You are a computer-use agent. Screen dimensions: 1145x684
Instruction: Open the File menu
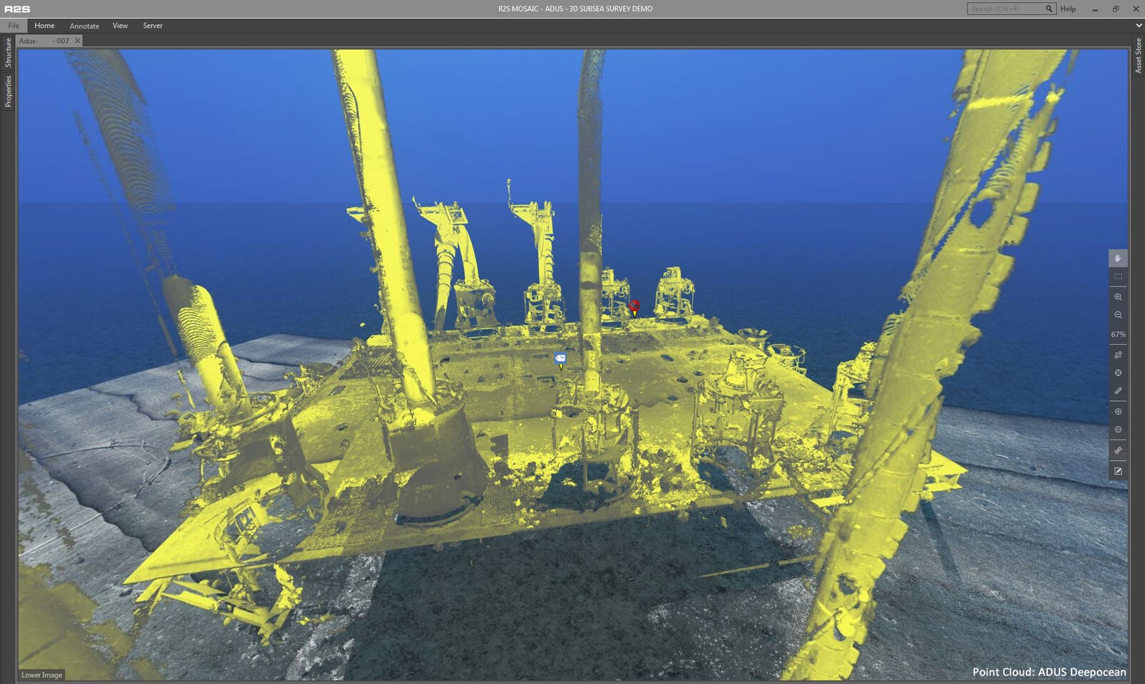click(14, 26)
